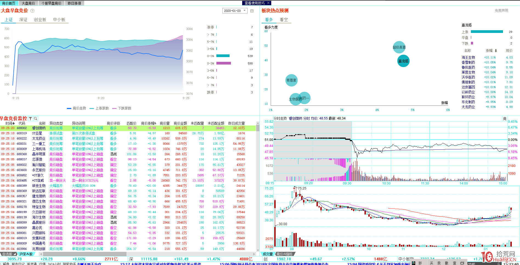
Task: Sort table by 竞价金额 column header
Action: (x=180, y=123)
